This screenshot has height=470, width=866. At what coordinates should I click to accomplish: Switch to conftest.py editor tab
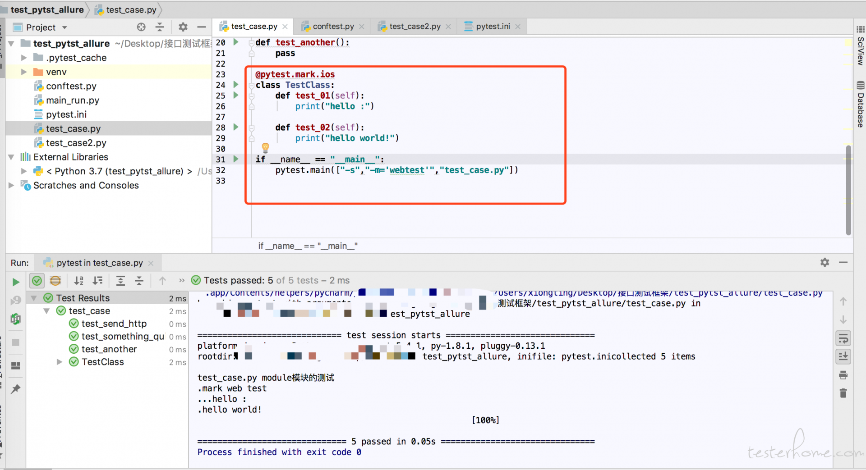pos(333,27)
